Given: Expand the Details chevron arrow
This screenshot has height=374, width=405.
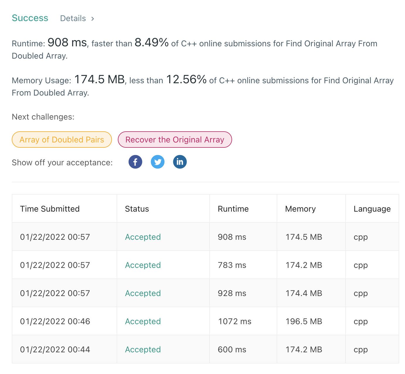Looking at the screenshot, I should click(x=93, y=19).
